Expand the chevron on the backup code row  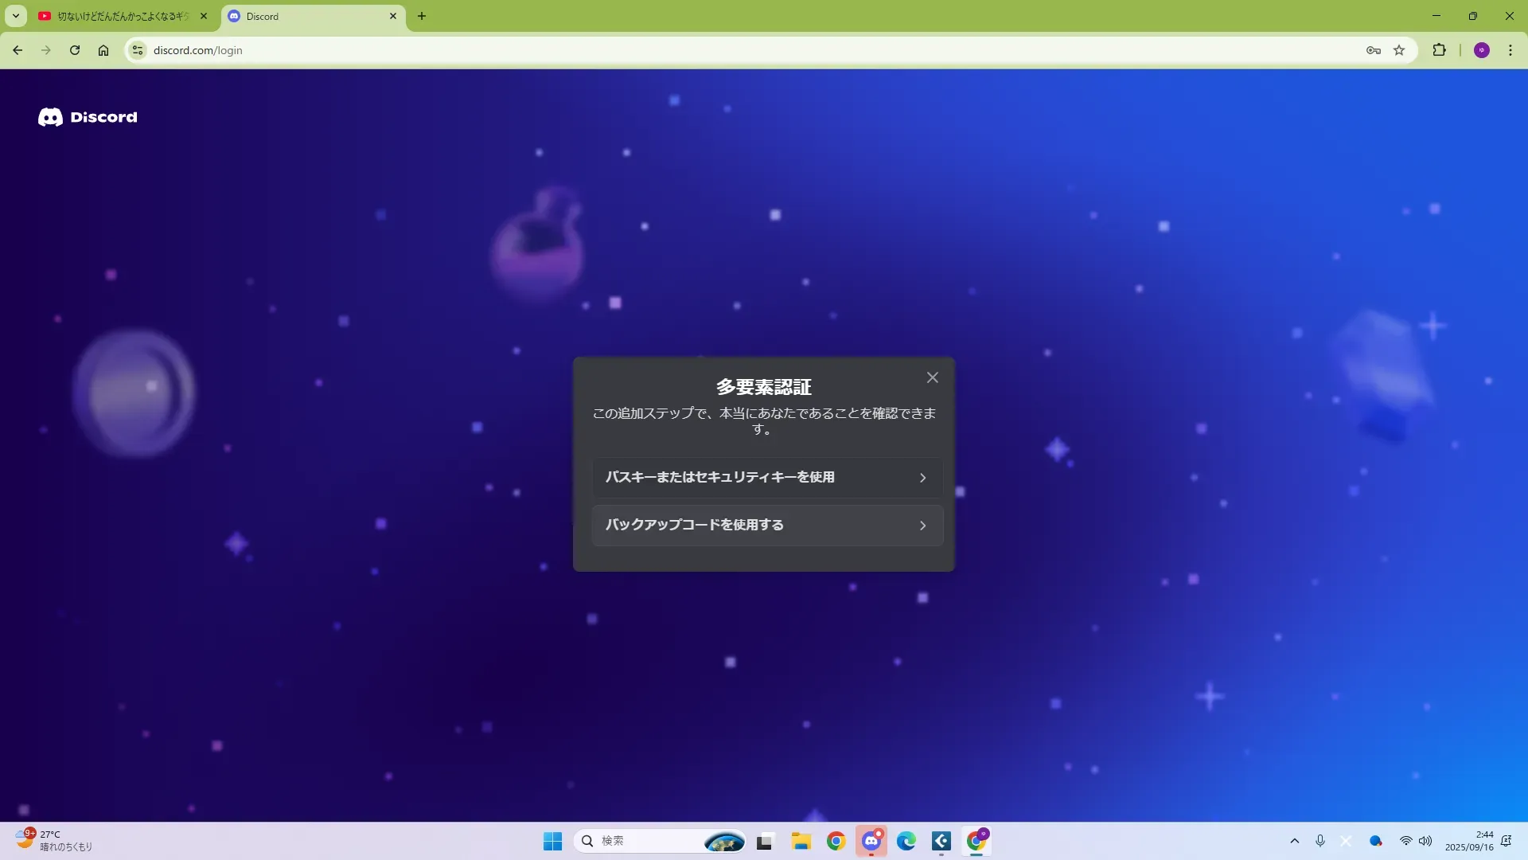click(x=922, y=526)
